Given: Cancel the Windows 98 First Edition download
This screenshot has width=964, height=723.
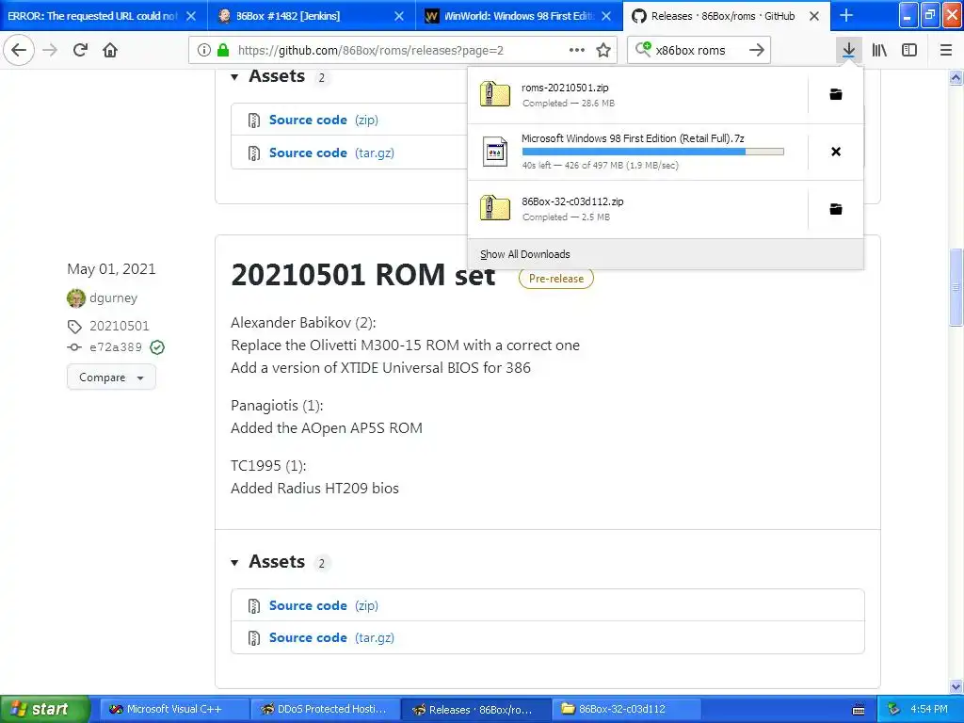Looking at the screenshot, I should pos(836,152).
